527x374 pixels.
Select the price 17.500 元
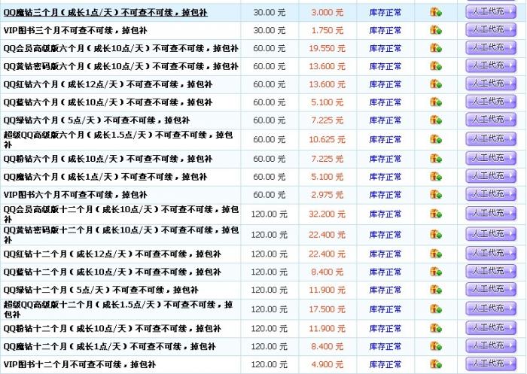point(327,309)
